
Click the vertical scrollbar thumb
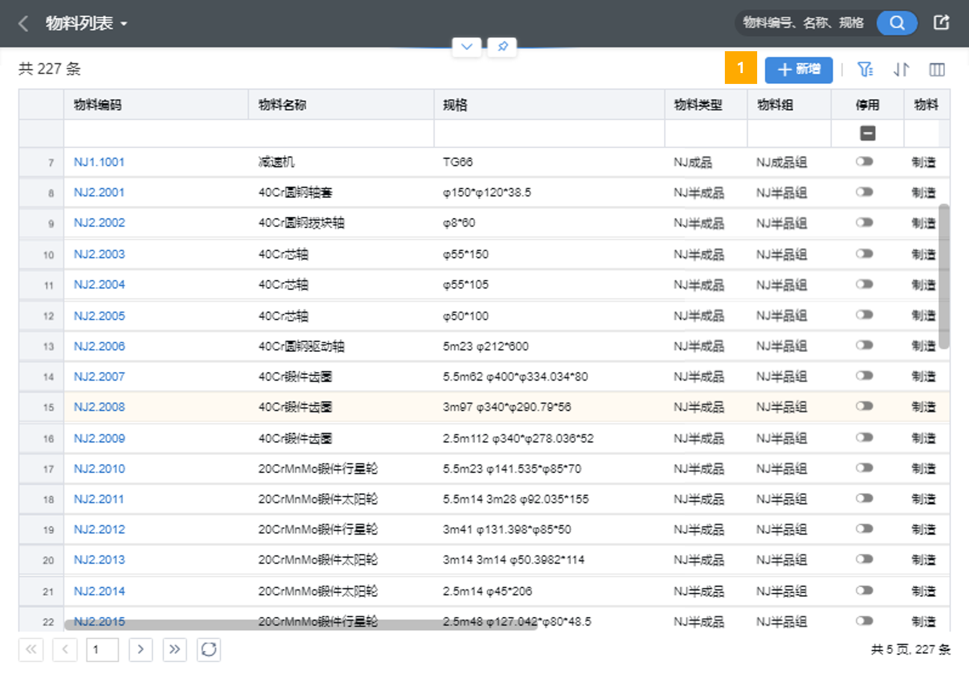944,276
